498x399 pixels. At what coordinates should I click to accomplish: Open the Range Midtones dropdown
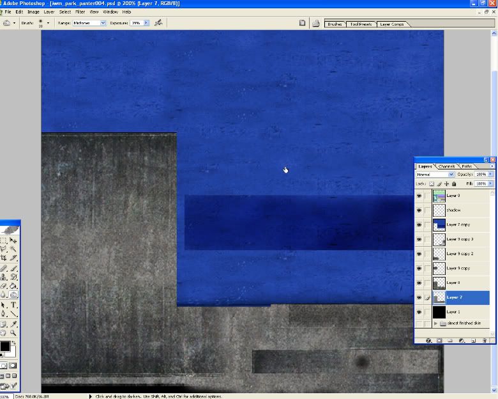(90, 22)
